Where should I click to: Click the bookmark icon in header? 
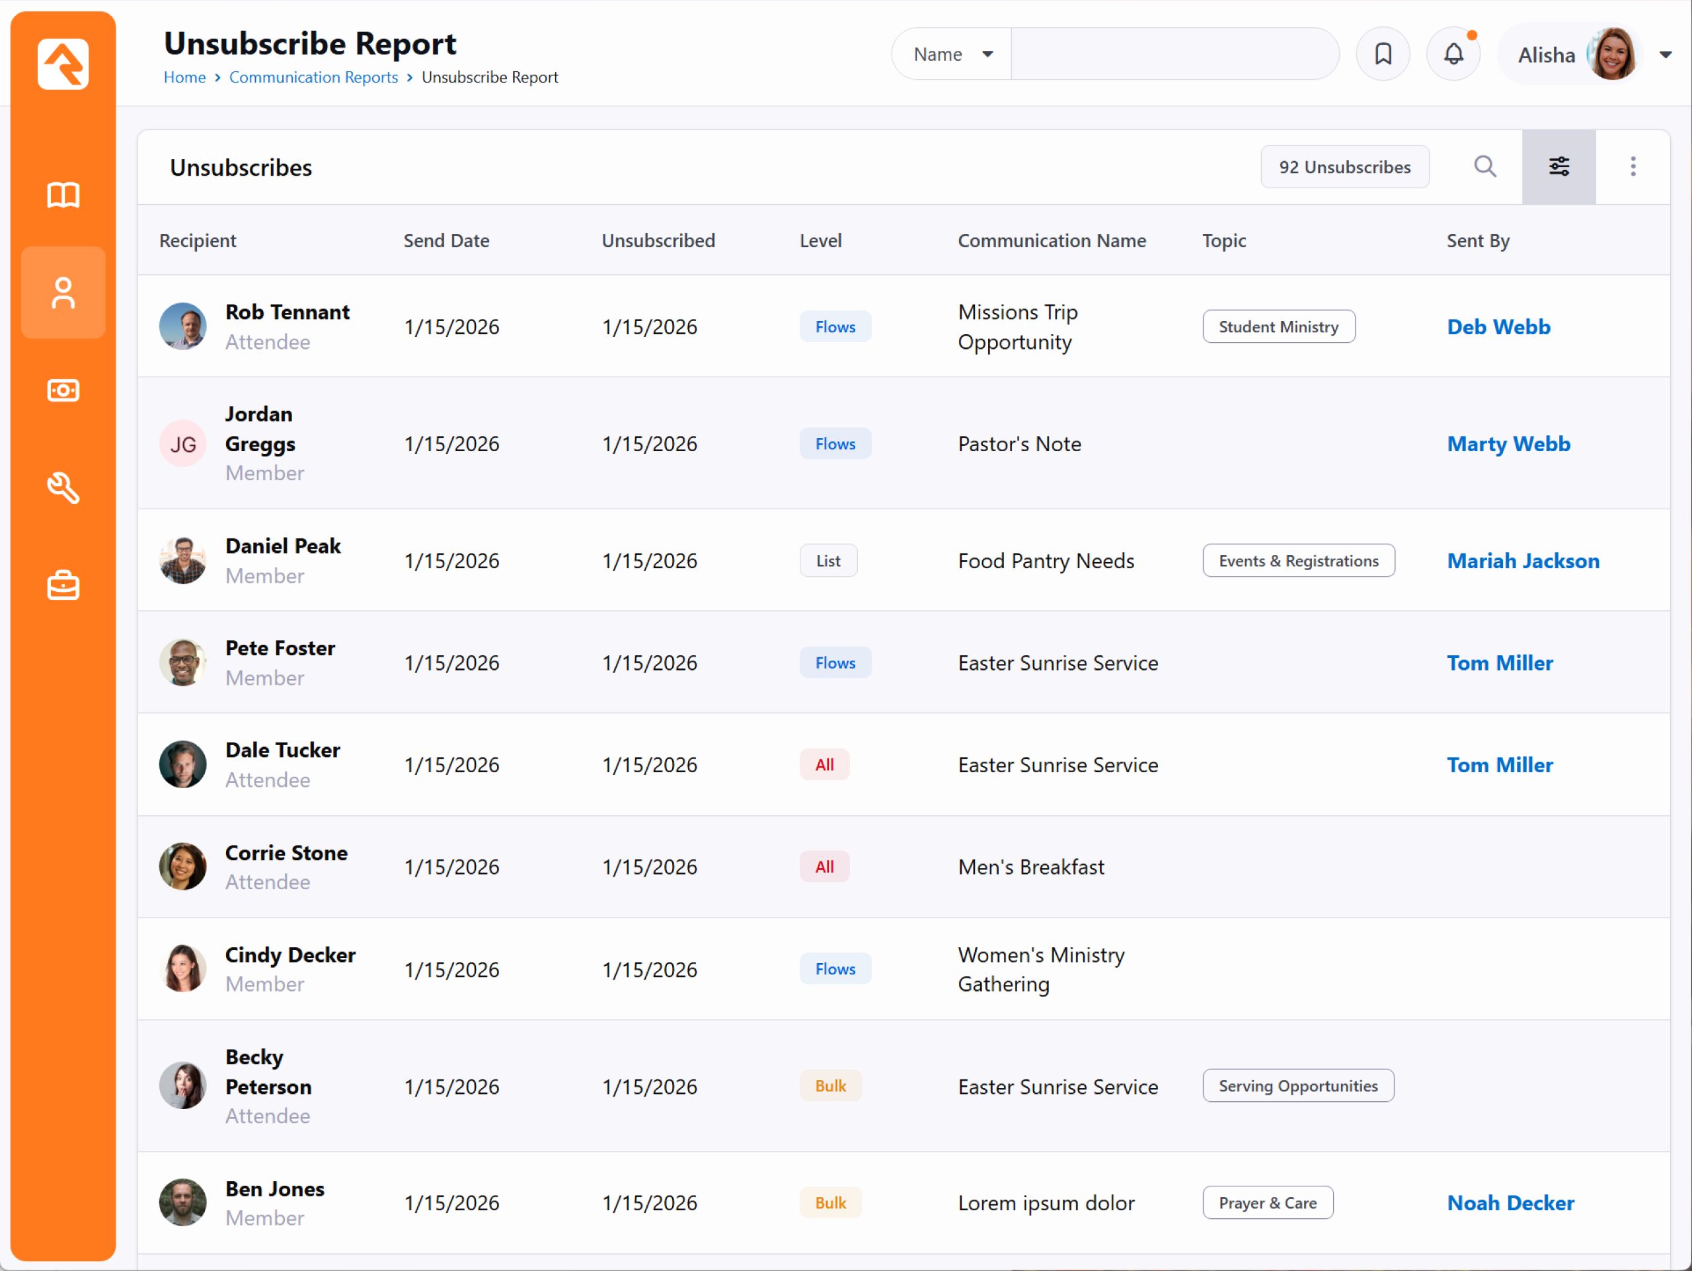click(1382, 54)
